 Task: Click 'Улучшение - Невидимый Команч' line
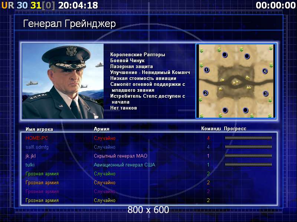150,72
